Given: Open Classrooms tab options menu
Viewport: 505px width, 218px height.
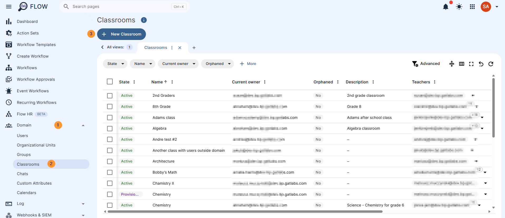Looking at the screenshot, I should tap(172, 48).
